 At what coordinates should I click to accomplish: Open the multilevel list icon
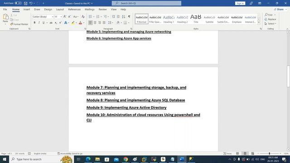click(x=105, y=17)
